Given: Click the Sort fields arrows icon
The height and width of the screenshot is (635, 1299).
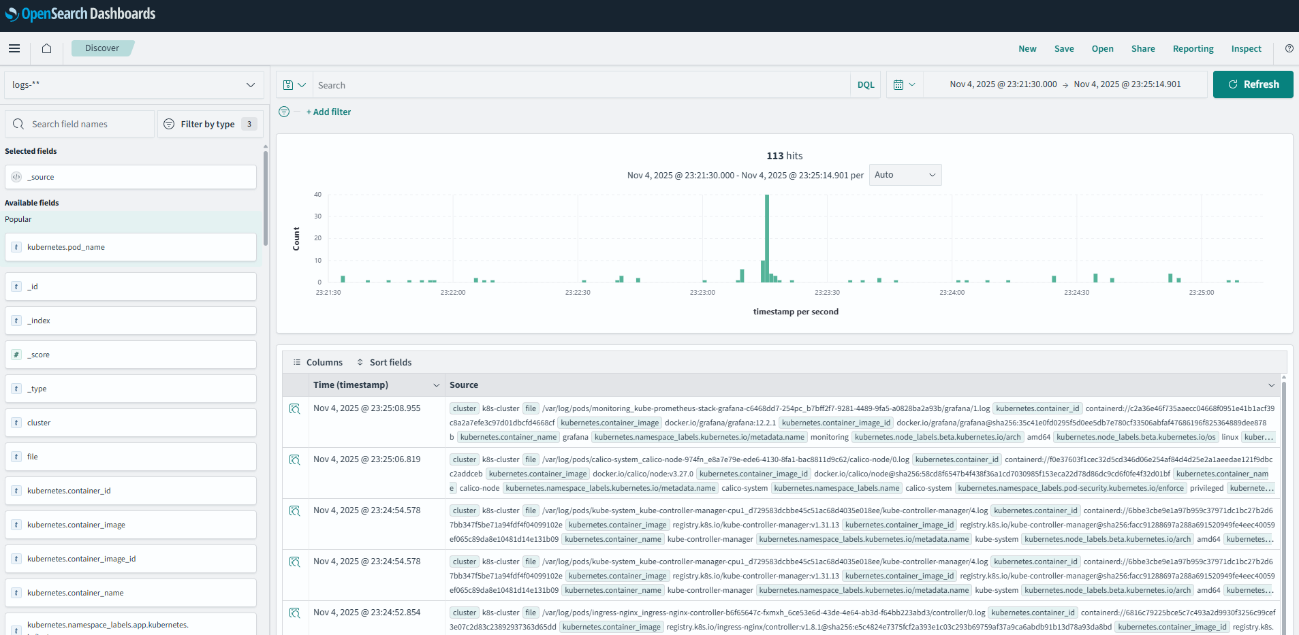Looking at the screenshot, I should coord(360,362).
